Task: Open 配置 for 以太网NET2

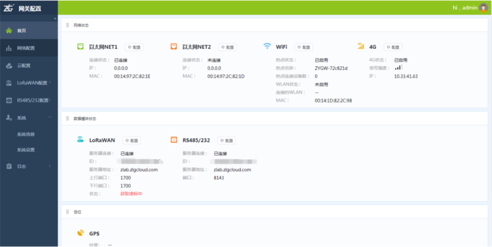Action: point(227,47)
